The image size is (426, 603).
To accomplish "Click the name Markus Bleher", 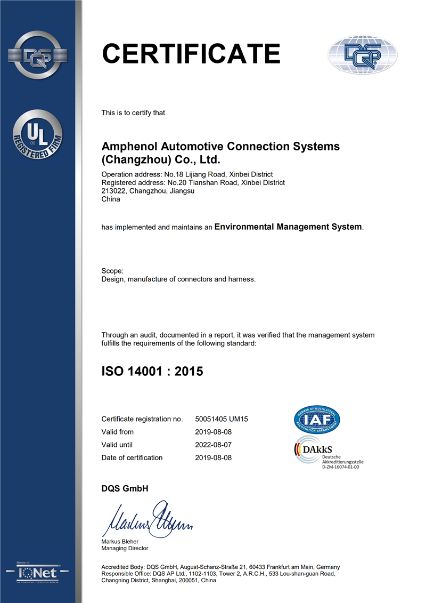I will (120, 542).
